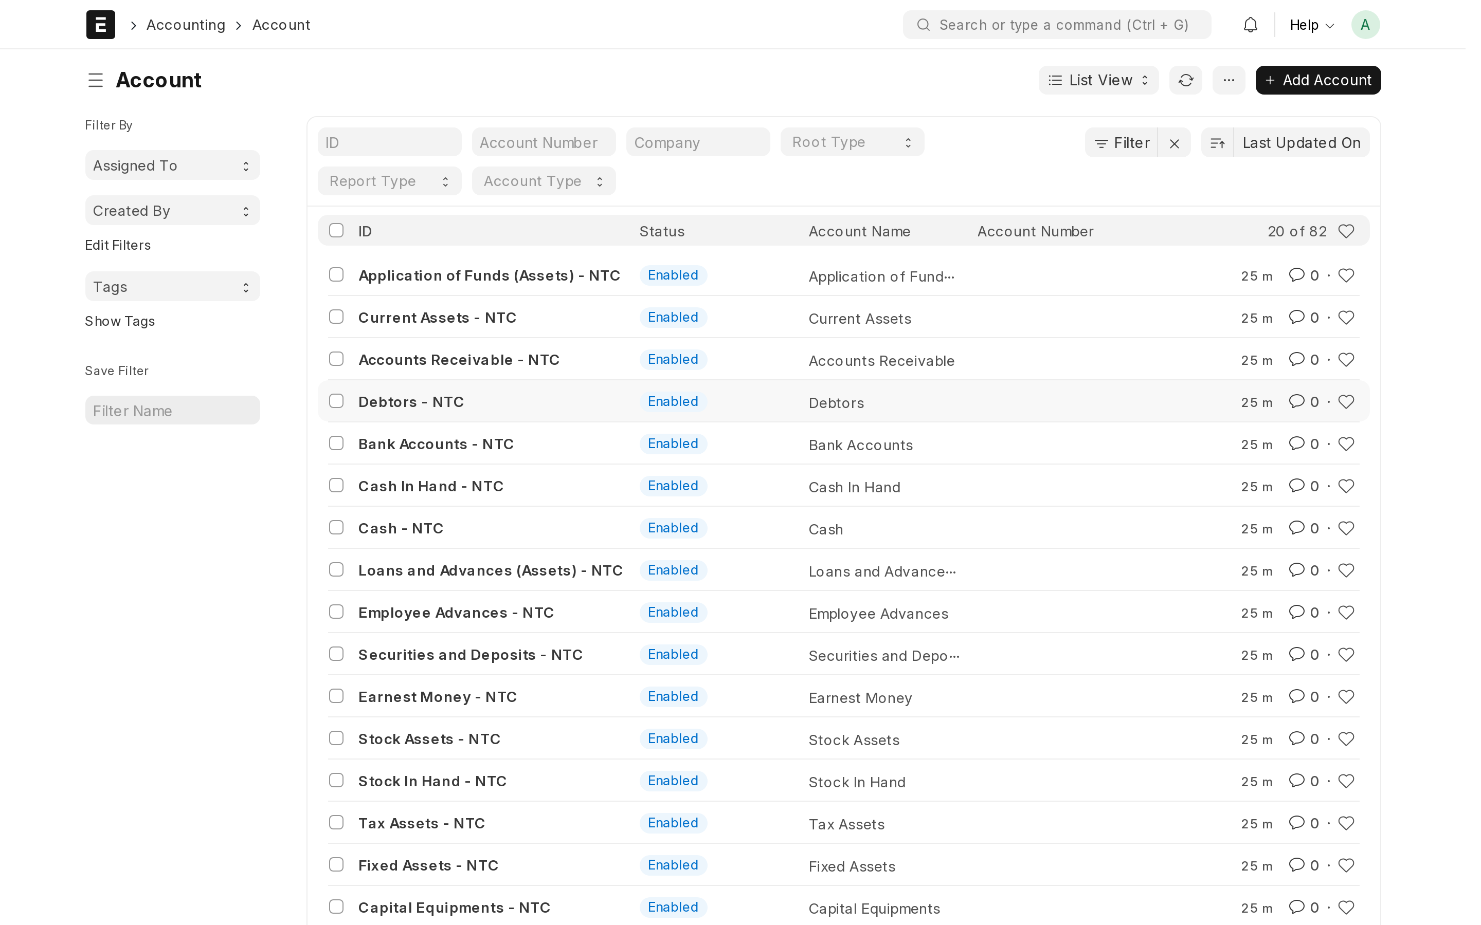1481x925 pixels.
Task: Clear filters with the X icon
Action: coord(1174,143)
